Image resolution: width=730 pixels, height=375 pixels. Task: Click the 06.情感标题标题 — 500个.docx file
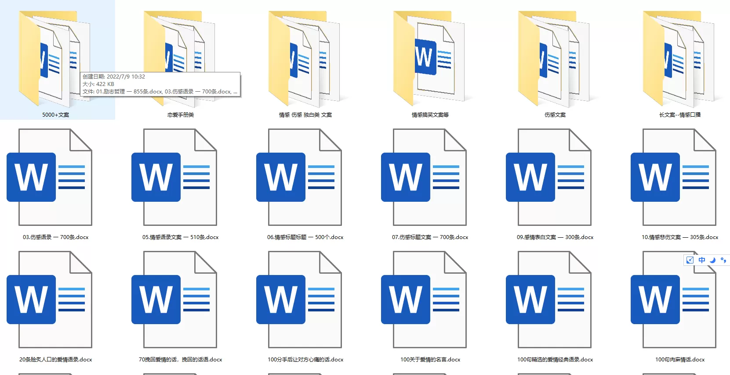point(305,178)
